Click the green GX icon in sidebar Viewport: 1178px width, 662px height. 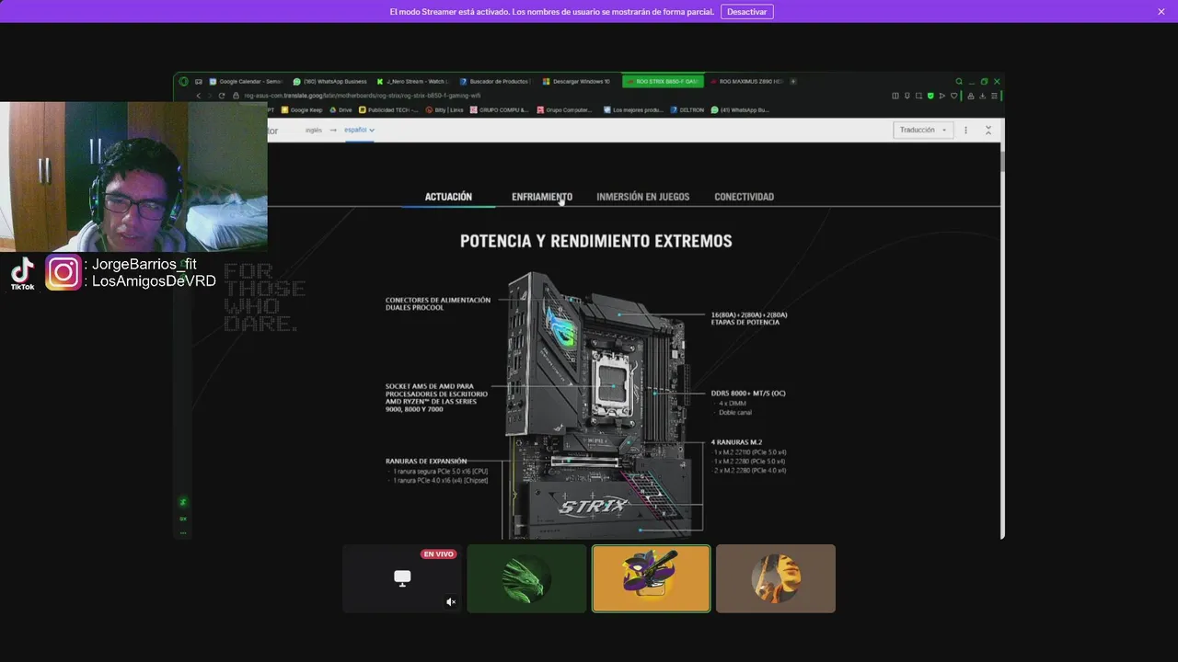coord(183,502)
